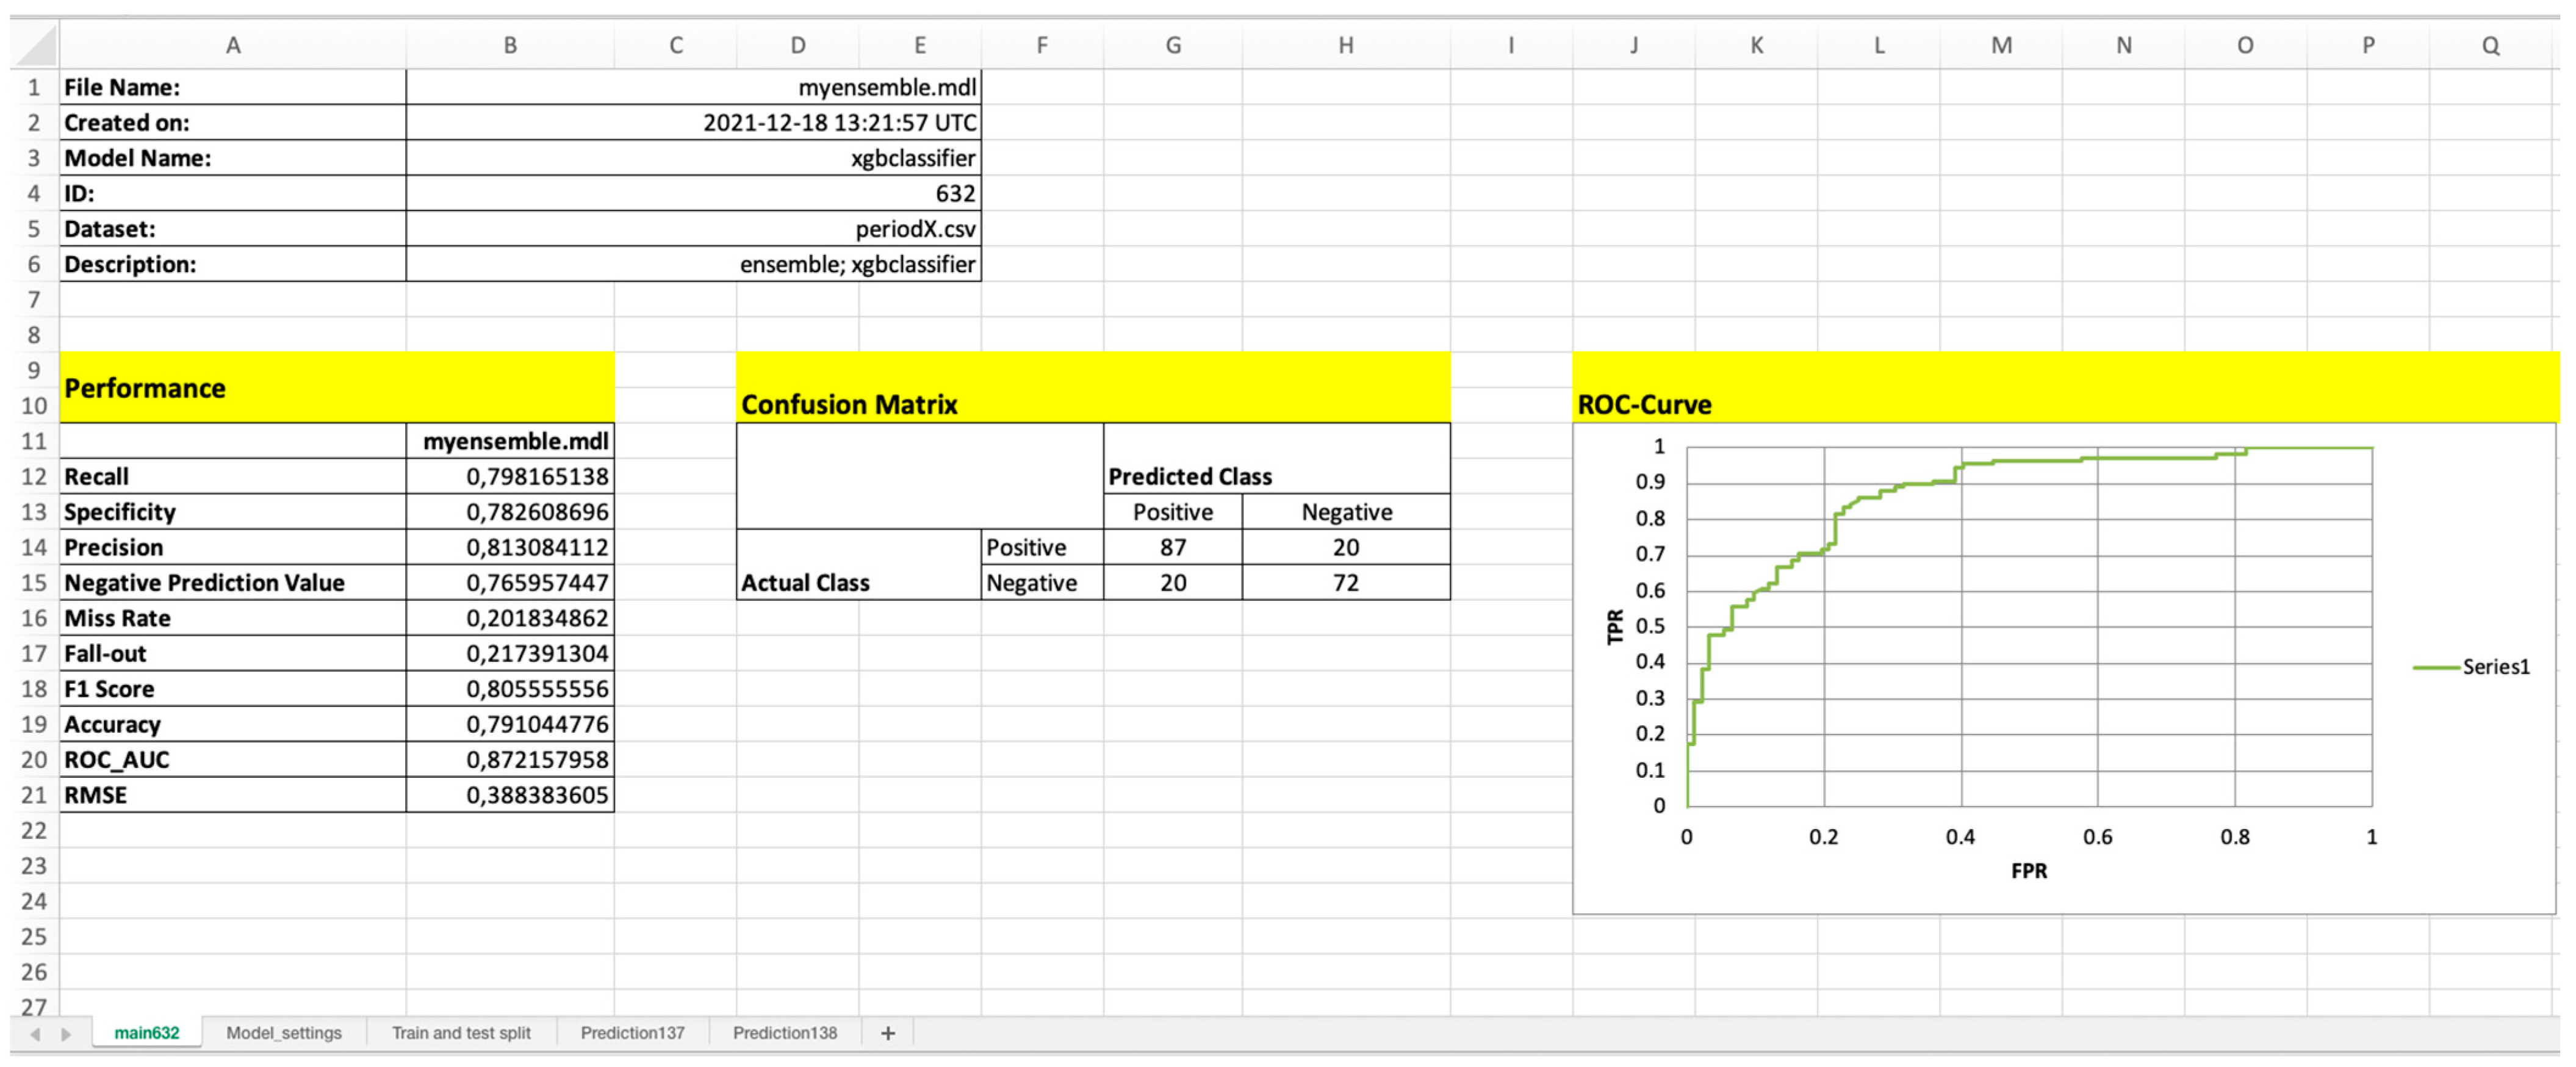
Task: Select column H header
Action: (1345, 45)
